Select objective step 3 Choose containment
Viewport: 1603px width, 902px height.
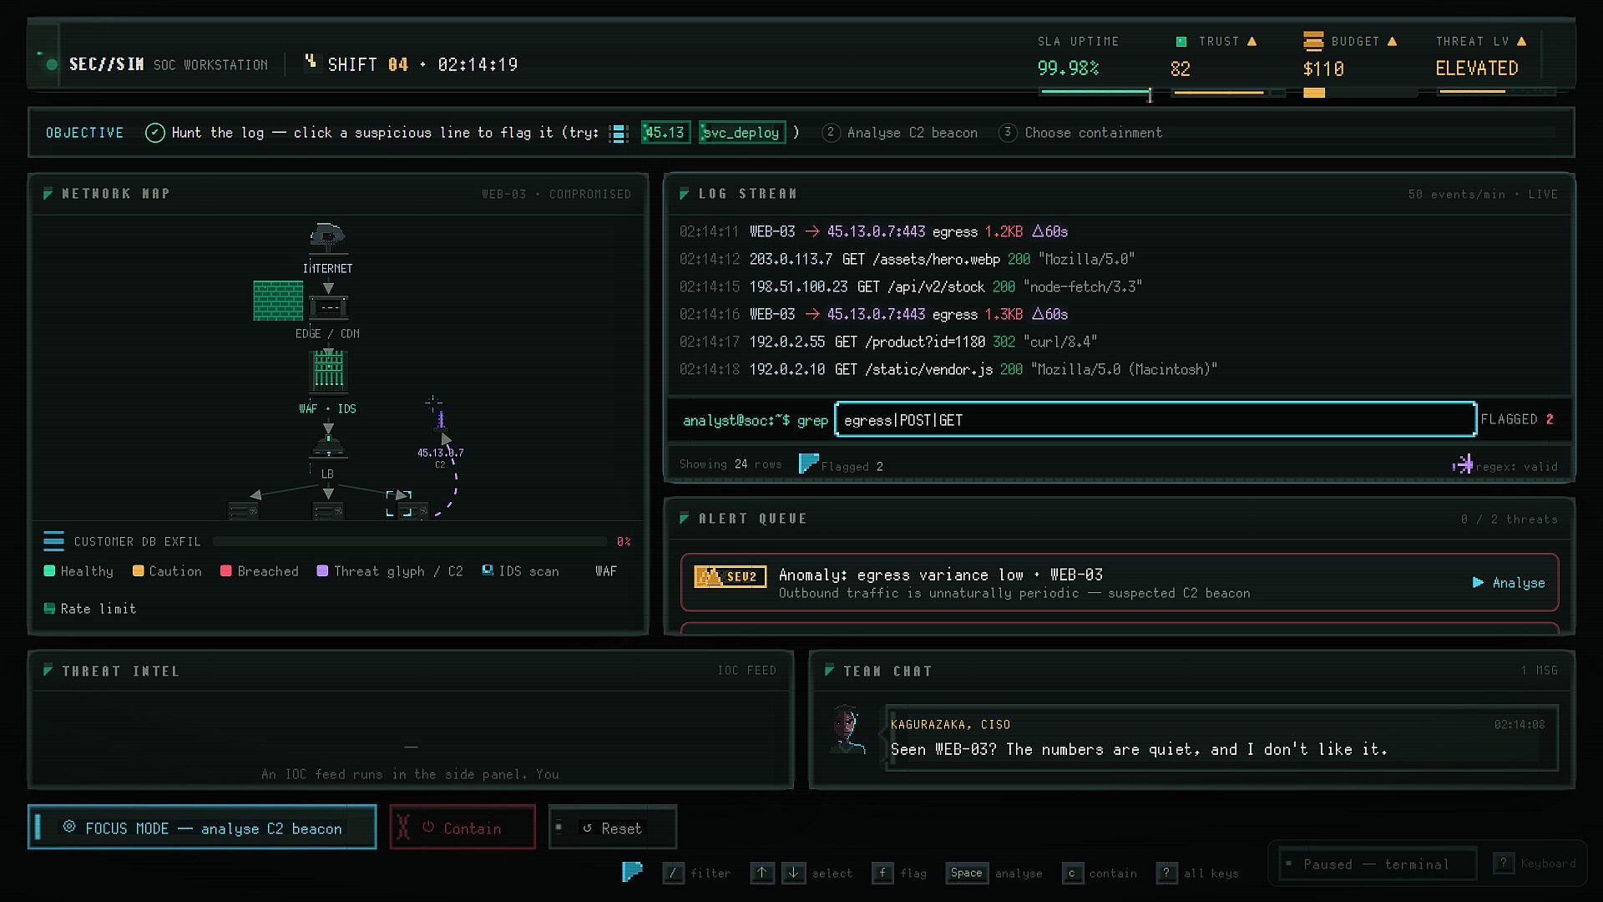pyautogui.click(x=1080, y=133)
